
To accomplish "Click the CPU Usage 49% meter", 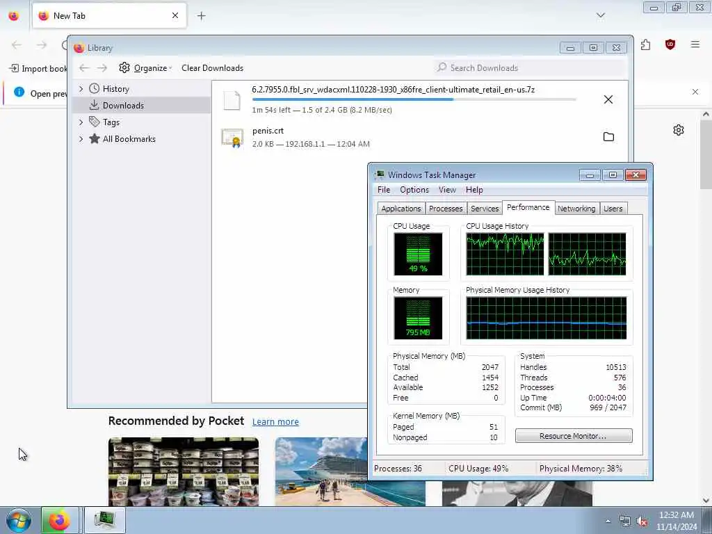I will coord(418,254).
